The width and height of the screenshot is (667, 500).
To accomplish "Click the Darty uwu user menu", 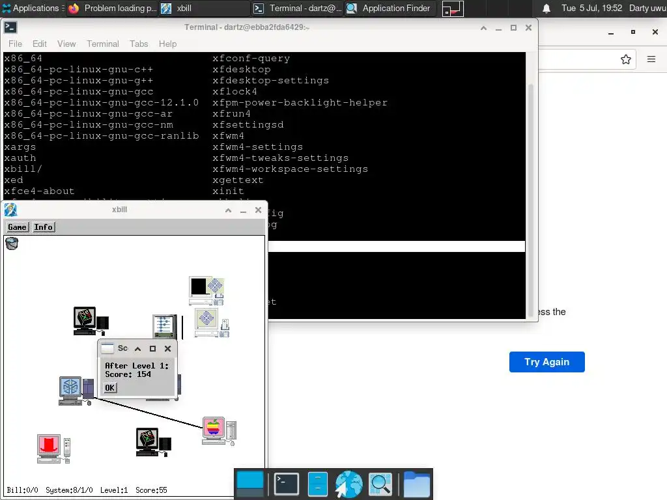I will (647, 8).
